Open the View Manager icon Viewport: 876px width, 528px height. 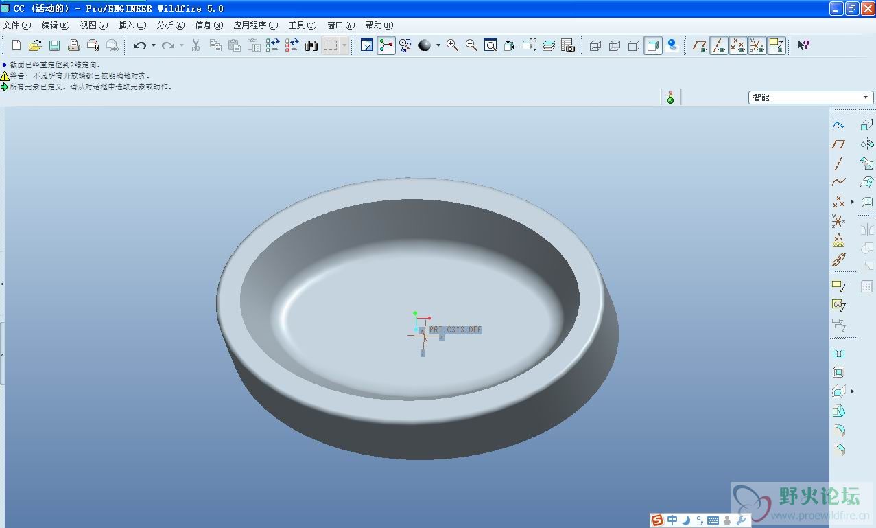(568, 45)
